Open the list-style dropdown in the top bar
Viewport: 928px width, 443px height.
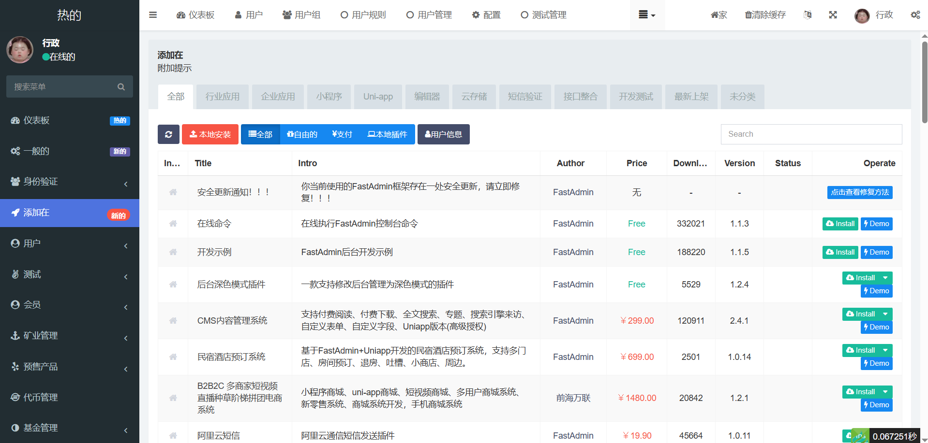(646, 15)
